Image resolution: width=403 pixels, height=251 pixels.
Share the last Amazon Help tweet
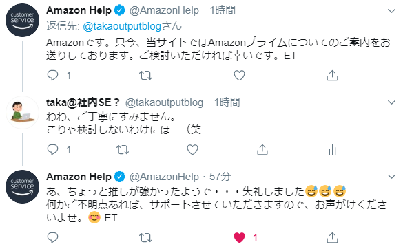(x=332, y=238)
